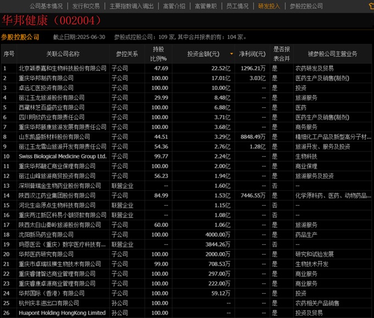This screenshot has height=318, width=374.
Task: Click business cell 农药相关产品销售
Action: 317,303
